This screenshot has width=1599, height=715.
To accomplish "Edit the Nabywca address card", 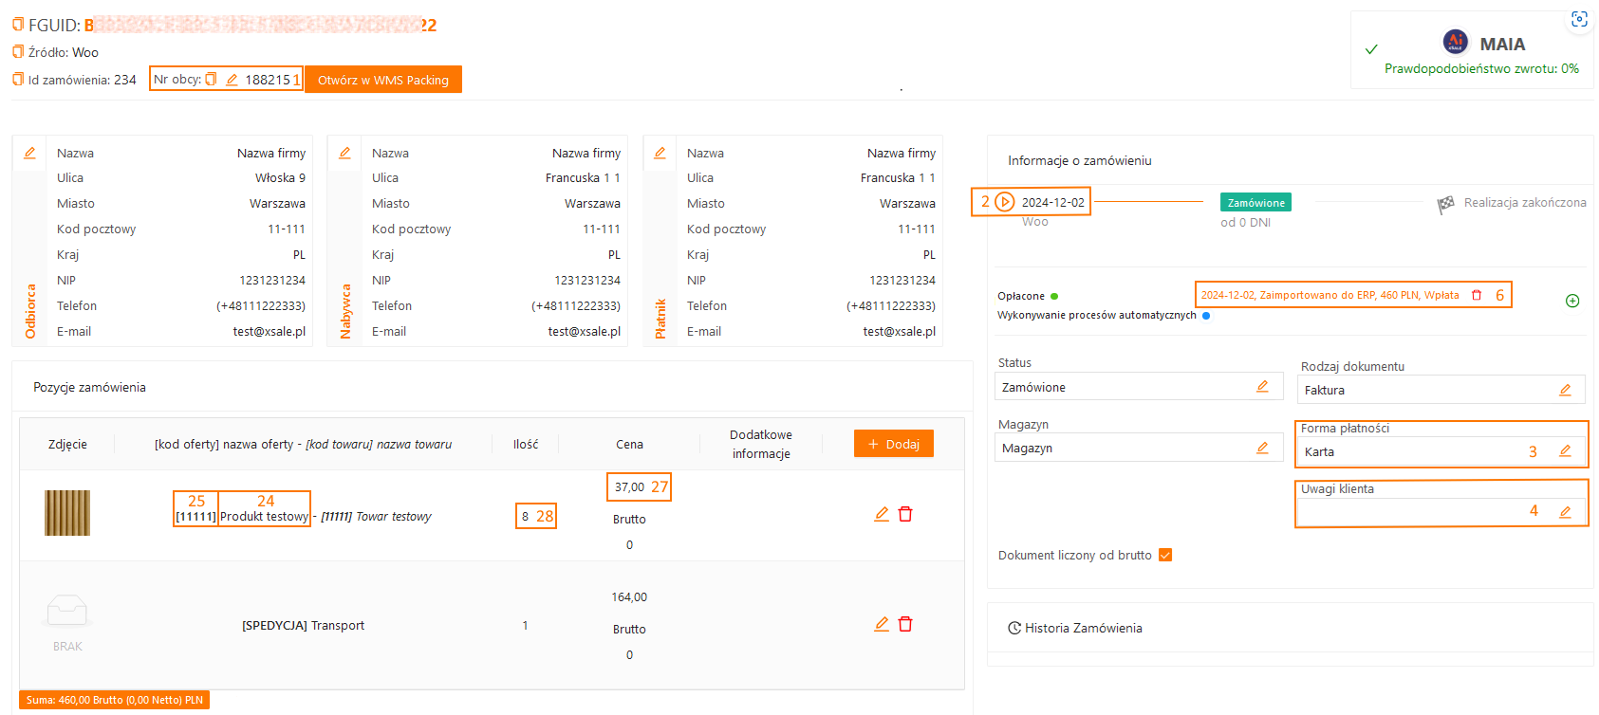I will coord(344,153).
